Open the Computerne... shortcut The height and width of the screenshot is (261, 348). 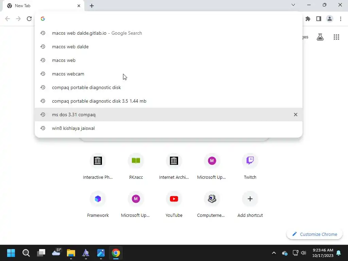[212, 204]
